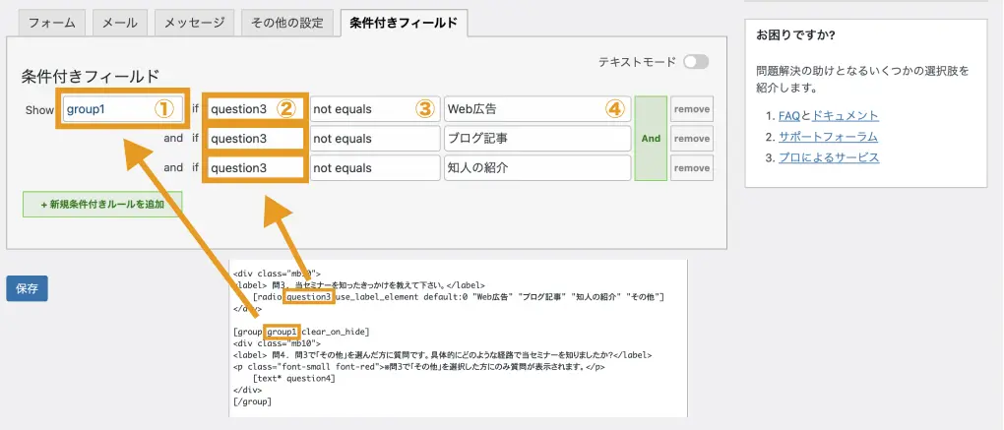Image resolution: width=1004 pixels, height=430 pixels.
Task: Open the メール tab
Action: [122, 23]
